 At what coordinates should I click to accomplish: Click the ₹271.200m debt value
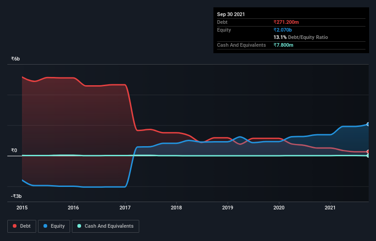286,22
